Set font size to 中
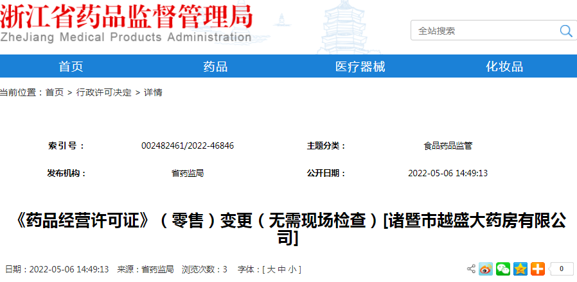The width and height of the screenshot is (577, 282). pos(281,270)
